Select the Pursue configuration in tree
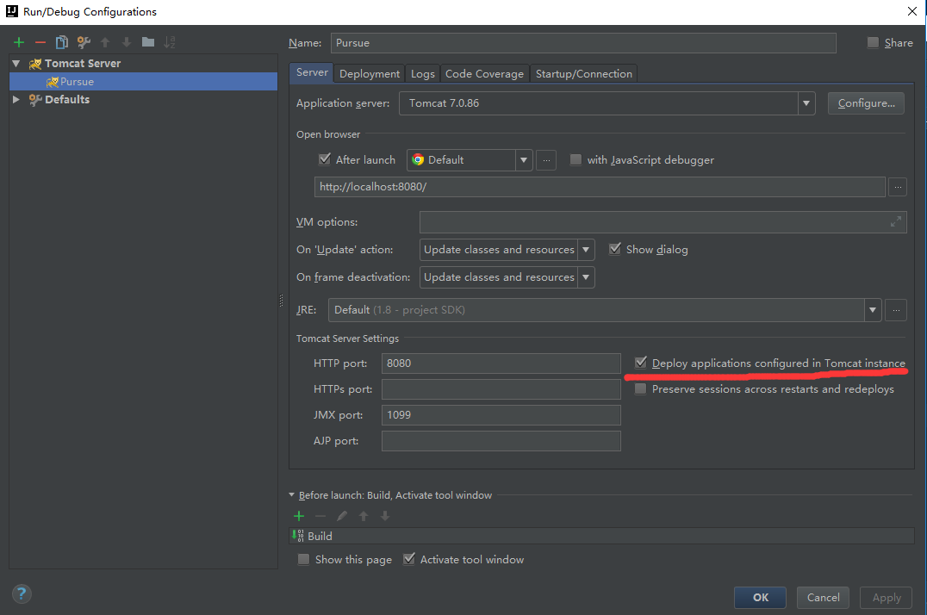927x615 pixels. 144,82
